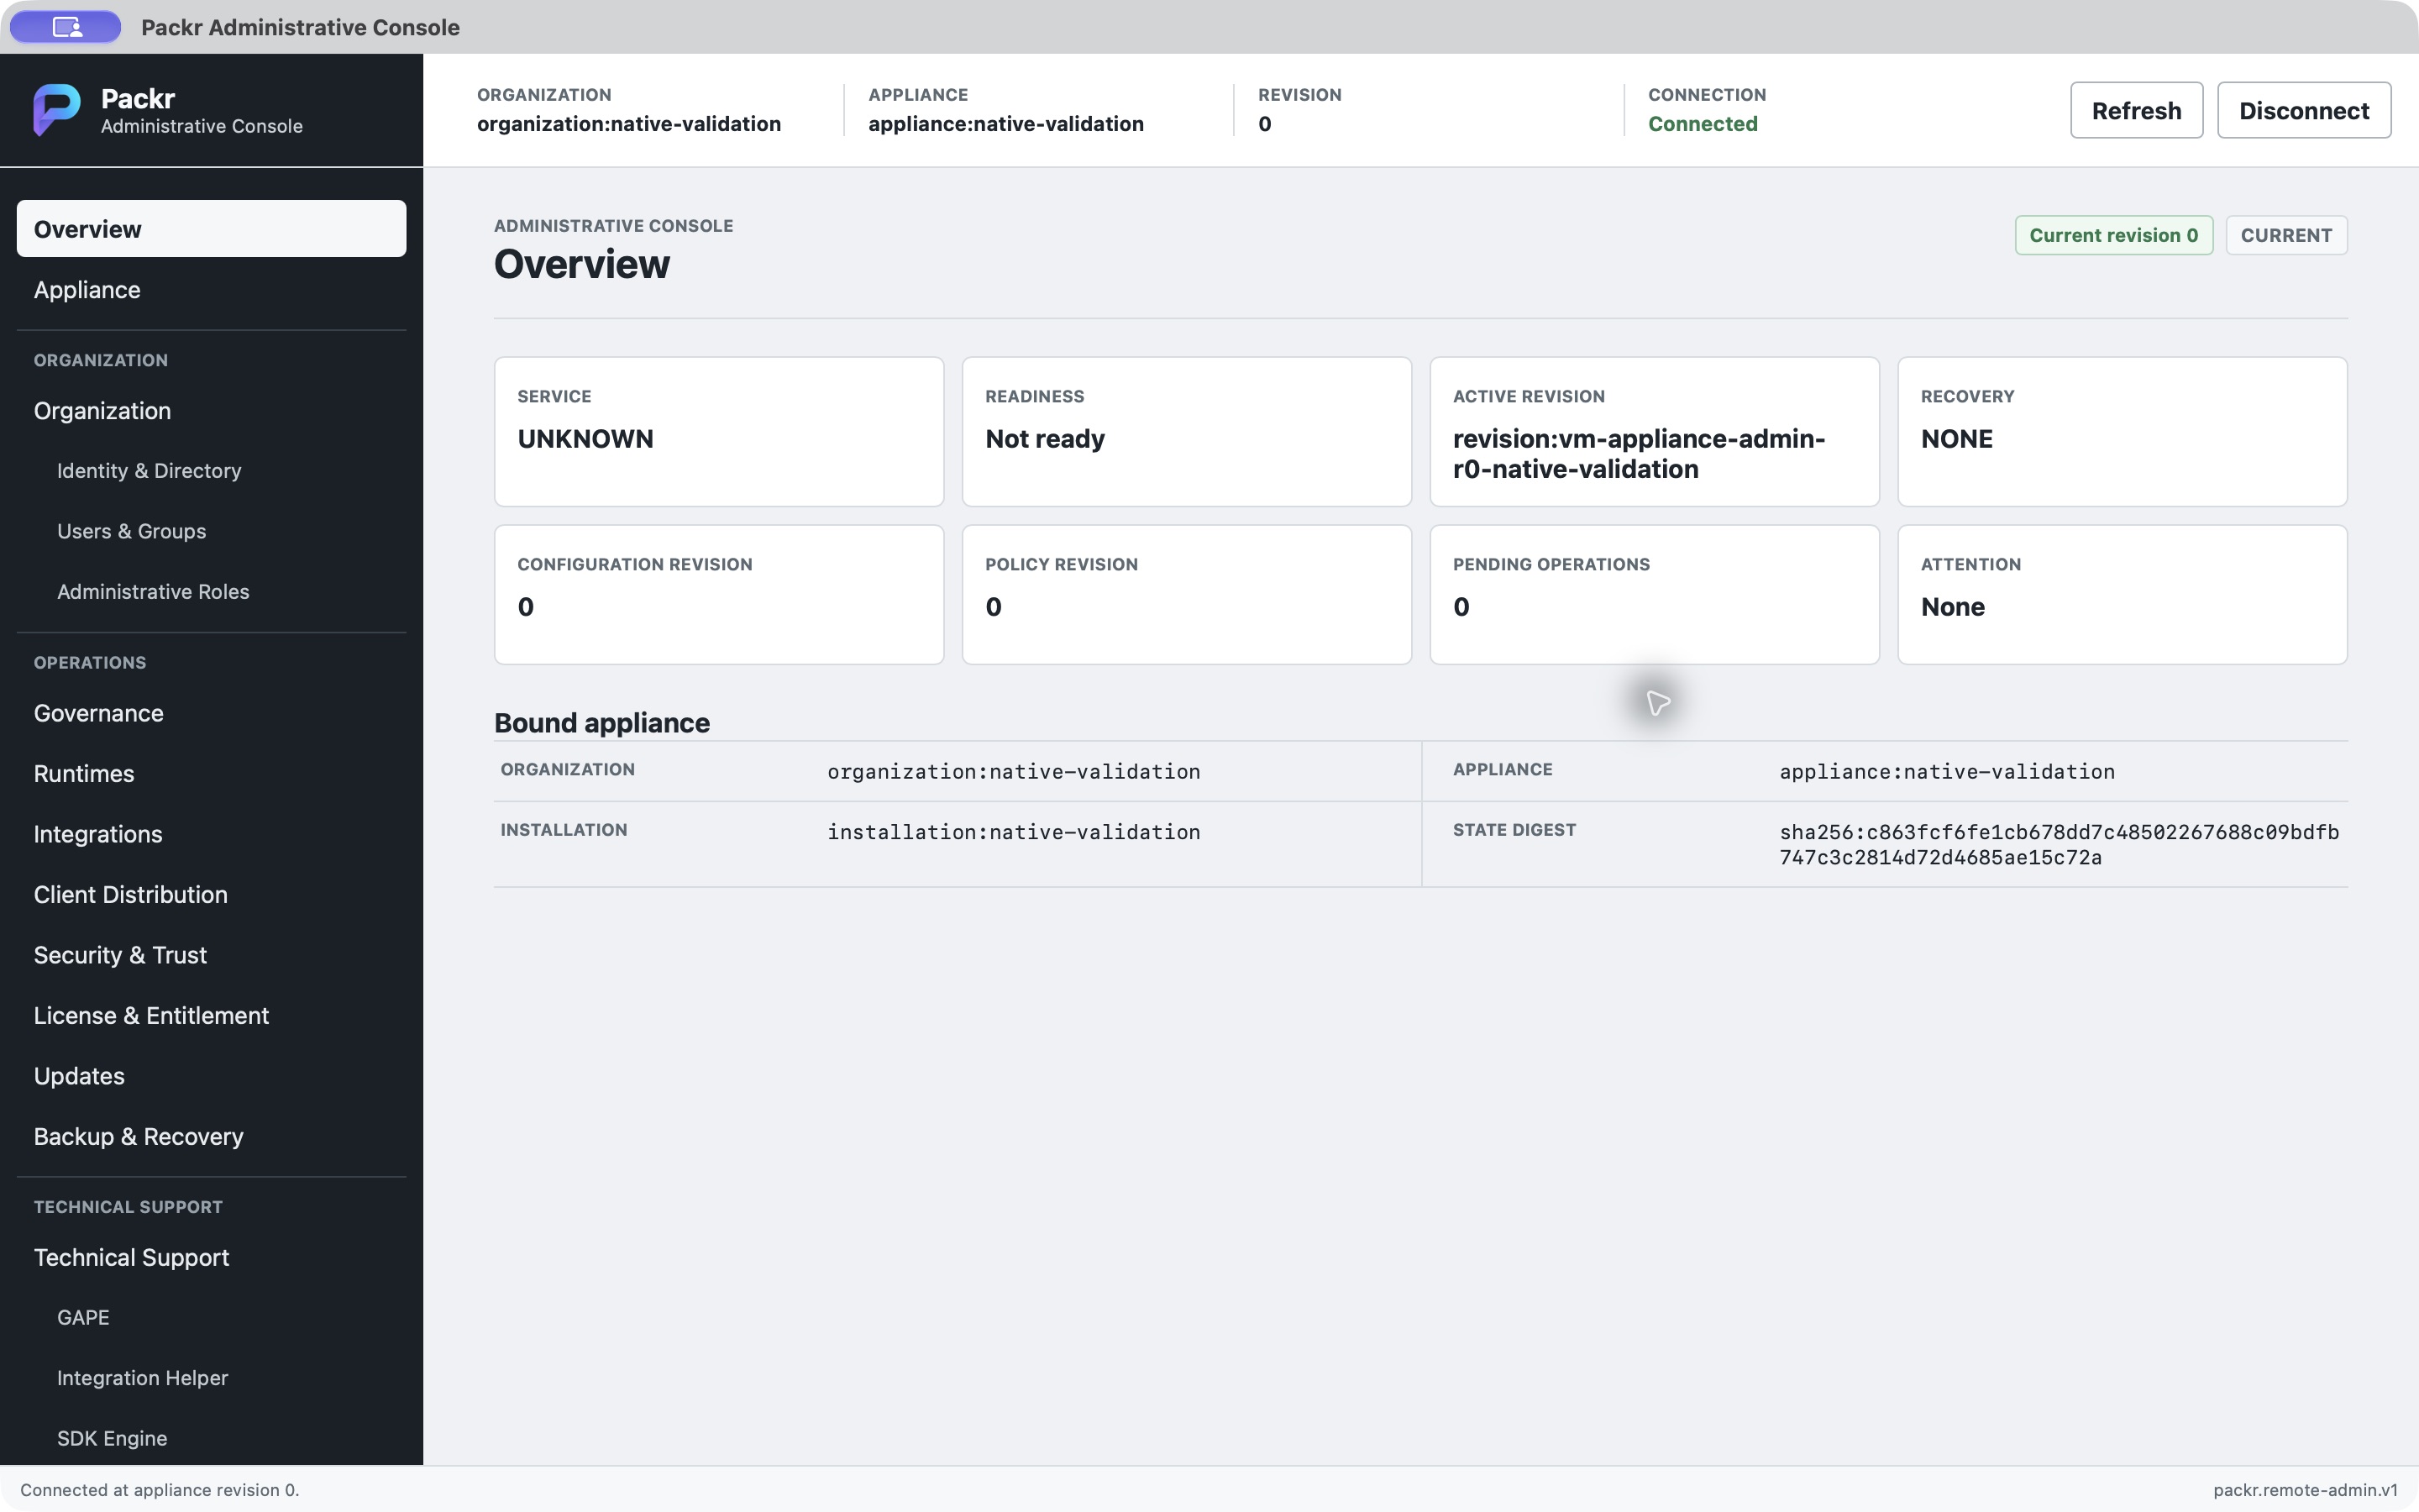This screenshot has height=1512, width=2419.
Task: Click installation:native-validation table value
Action: pyautogui.click(x=1014, y=832)
